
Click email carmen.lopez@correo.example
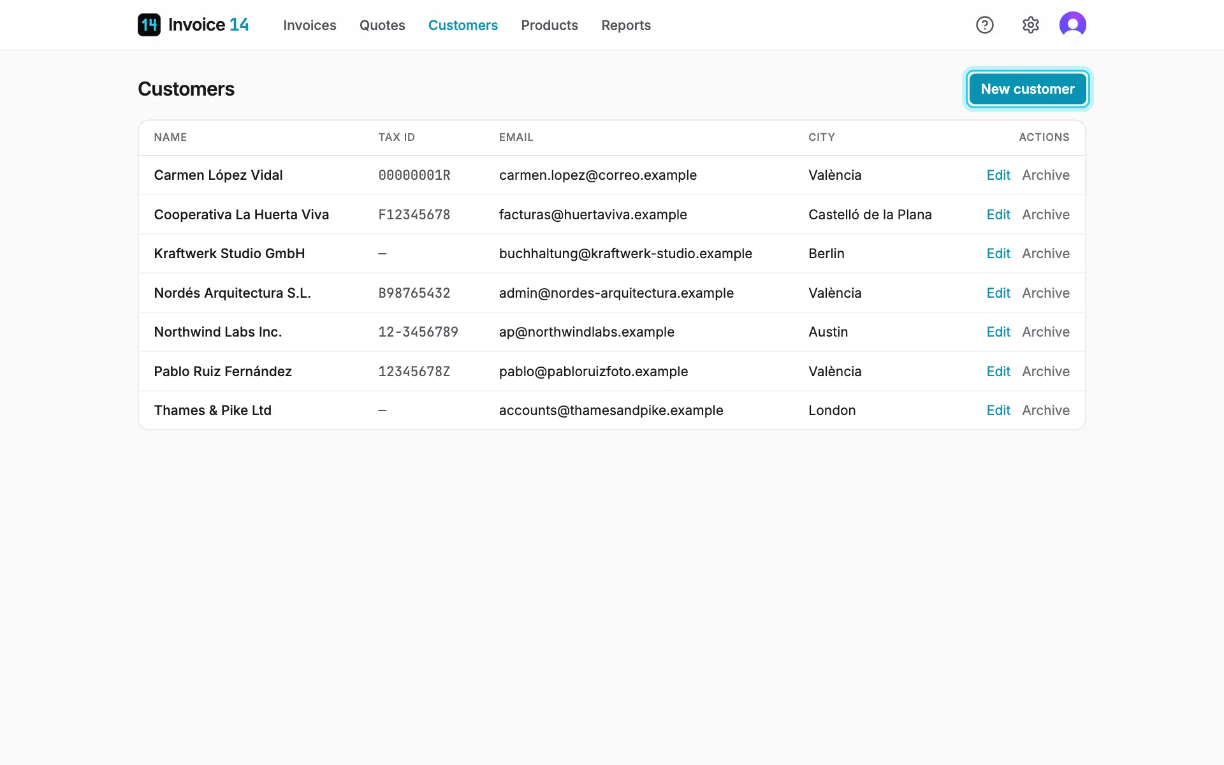pos(598,175)
